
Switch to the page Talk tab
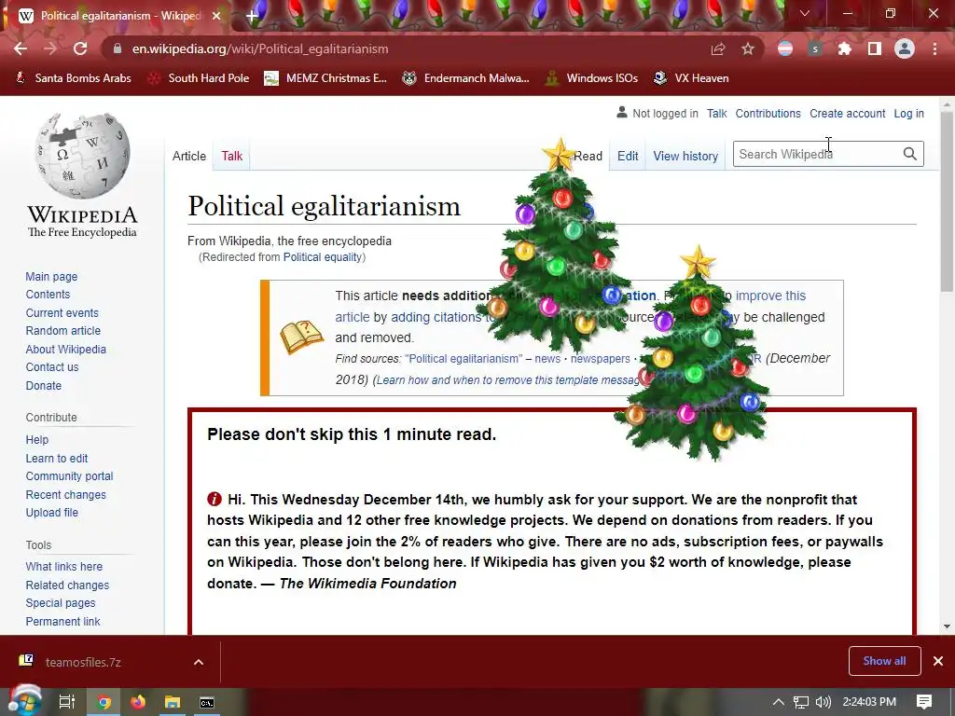click(232, 156)
